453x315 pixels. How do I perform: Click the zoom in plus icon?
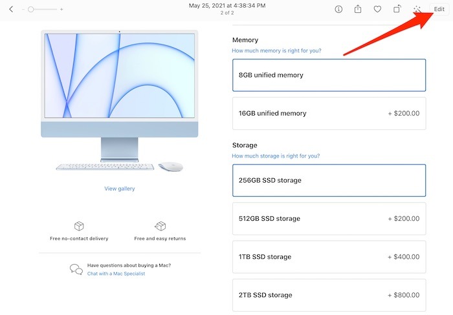pyautogui.click(x=61, y=10)
